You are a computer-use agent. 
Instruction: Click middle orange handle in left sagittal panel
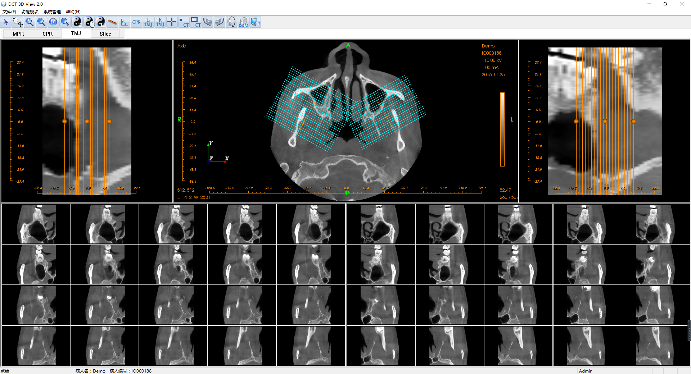87,122
